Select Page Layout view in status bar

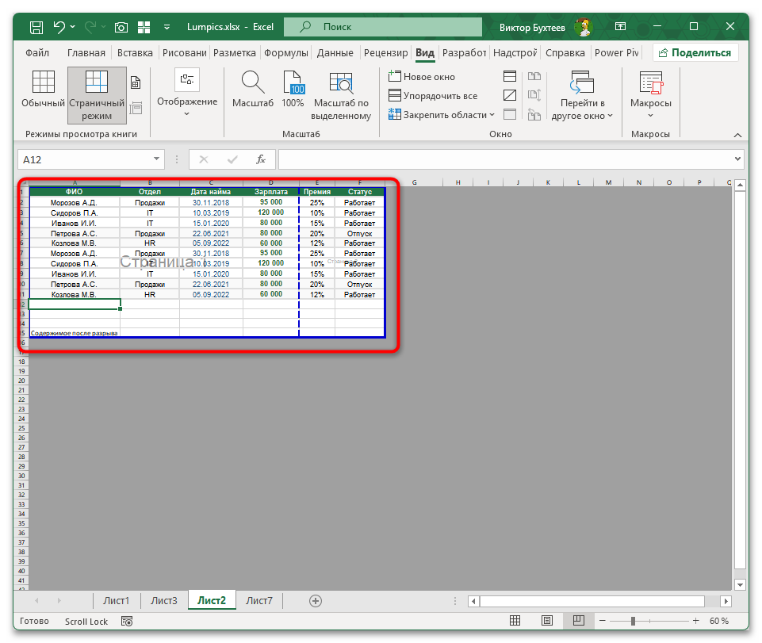click(x=546, y=621)
